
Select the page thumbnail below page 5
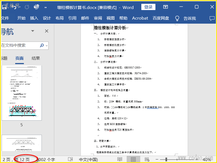pos(22,143)
